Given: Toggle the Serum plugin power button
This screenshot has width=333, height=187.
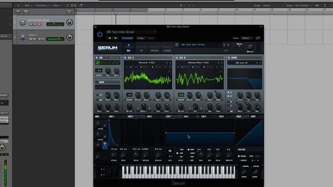Looking at the screenshot, I should pyautogui.click(x=100, y=34).
